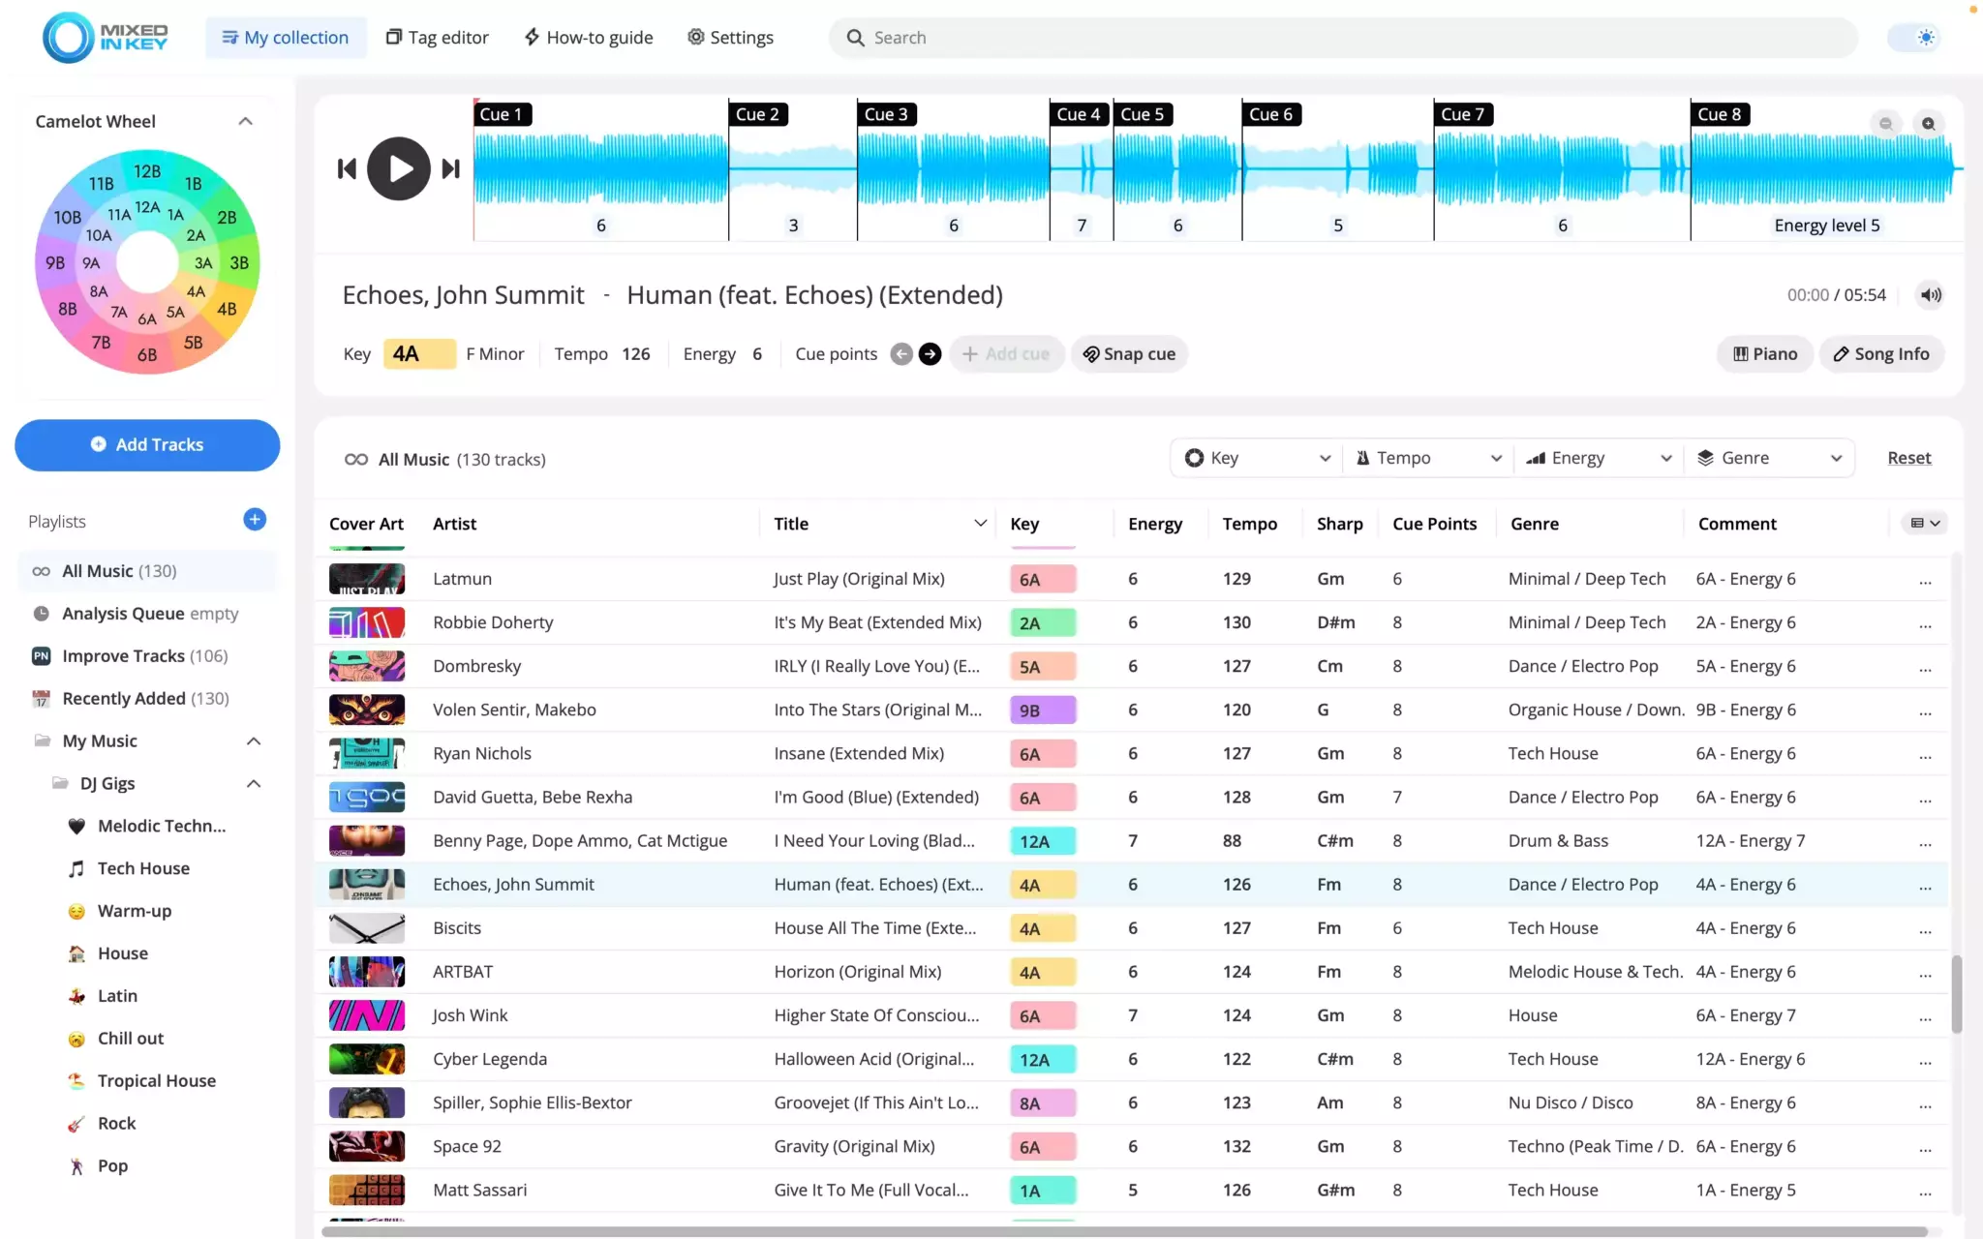The image size is (1983, 1239).
Task: Jump to next cue point arrow
Action: [930, 354]
